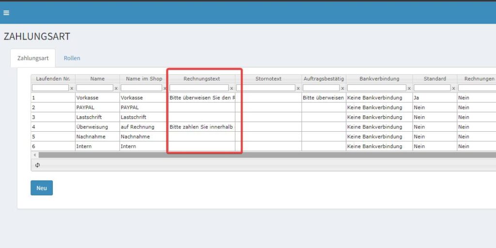Focus the Auftragsbestätig filter input
Viewport: 496px width, 248px height.
[321, 88]
